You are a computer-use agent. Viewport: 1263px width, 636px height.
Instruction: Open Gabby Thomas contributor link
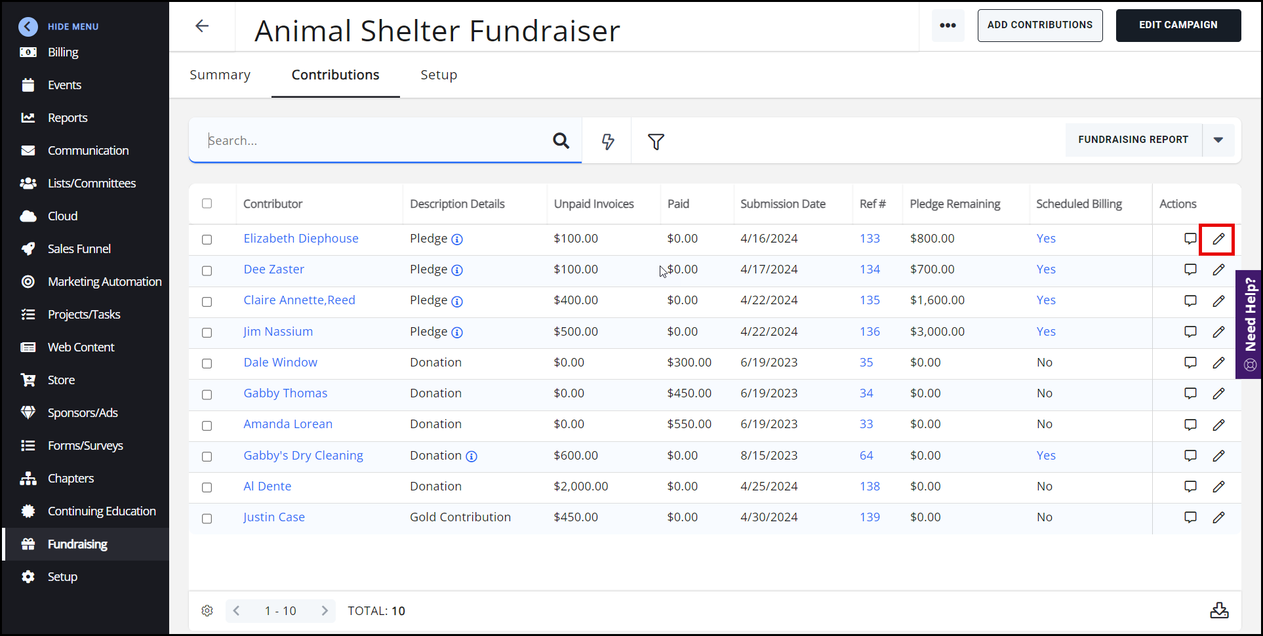click(x=285, y=393)
